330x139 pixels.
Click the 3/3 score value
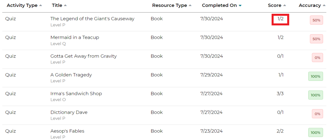point(280,94)
